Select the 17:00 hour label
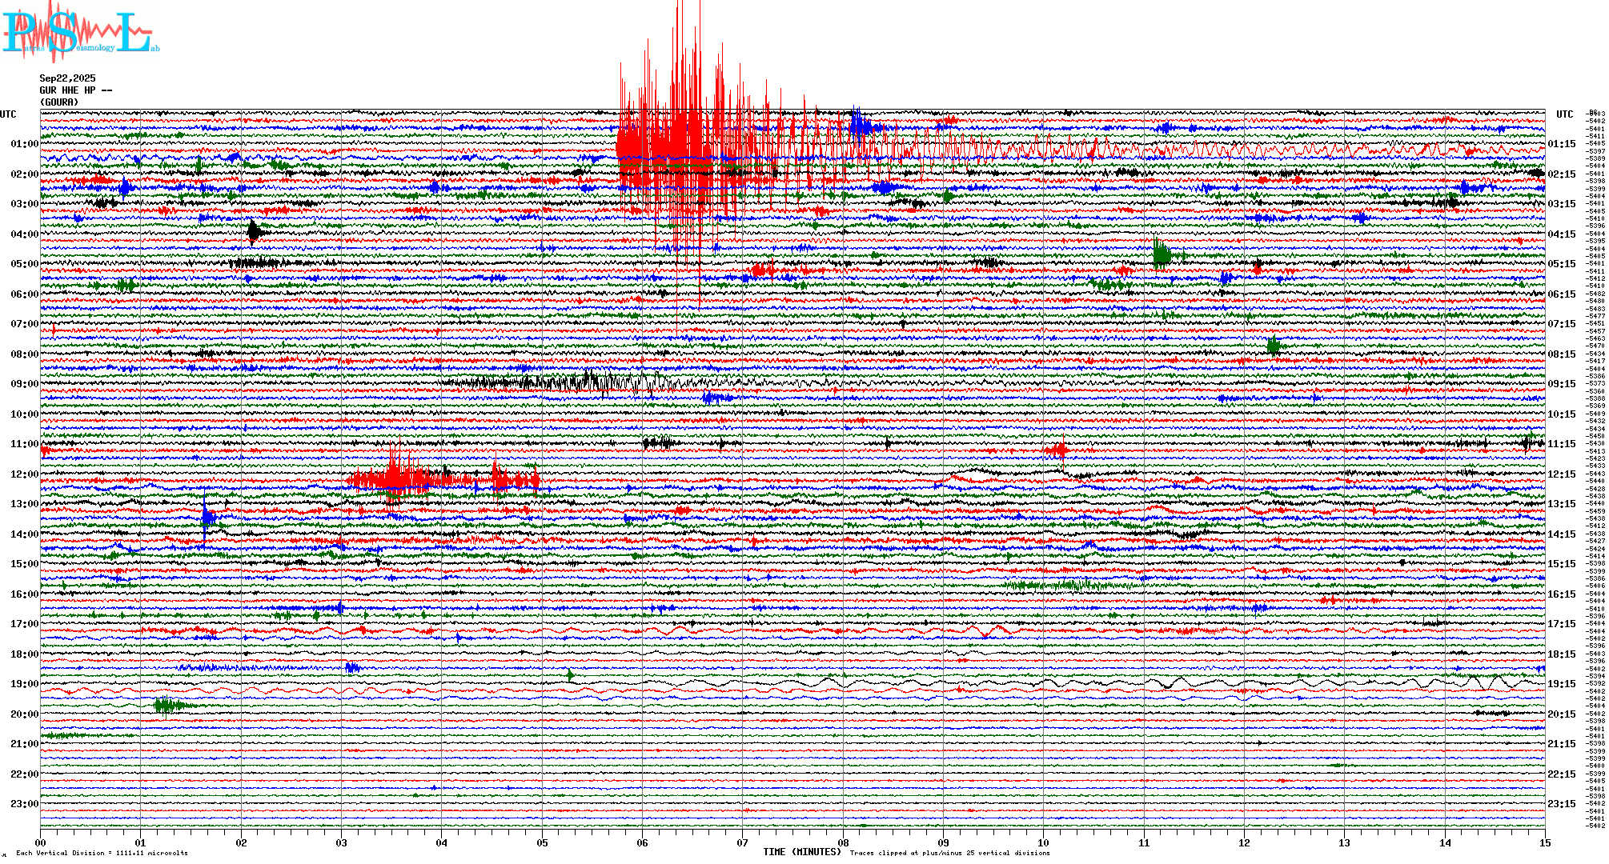Image resolution: width=1609 pixels, height=864 pixels. [x=24, y=624]
